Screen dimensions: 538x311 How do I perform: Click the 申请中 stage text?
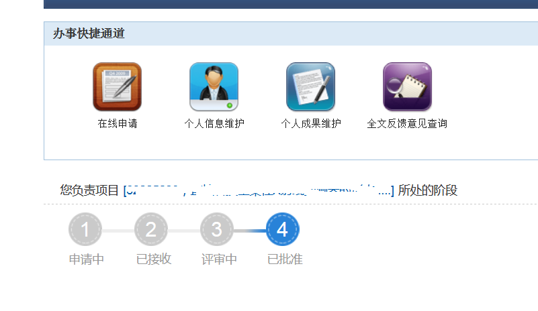pyautogui.click(x=87, y=259)
